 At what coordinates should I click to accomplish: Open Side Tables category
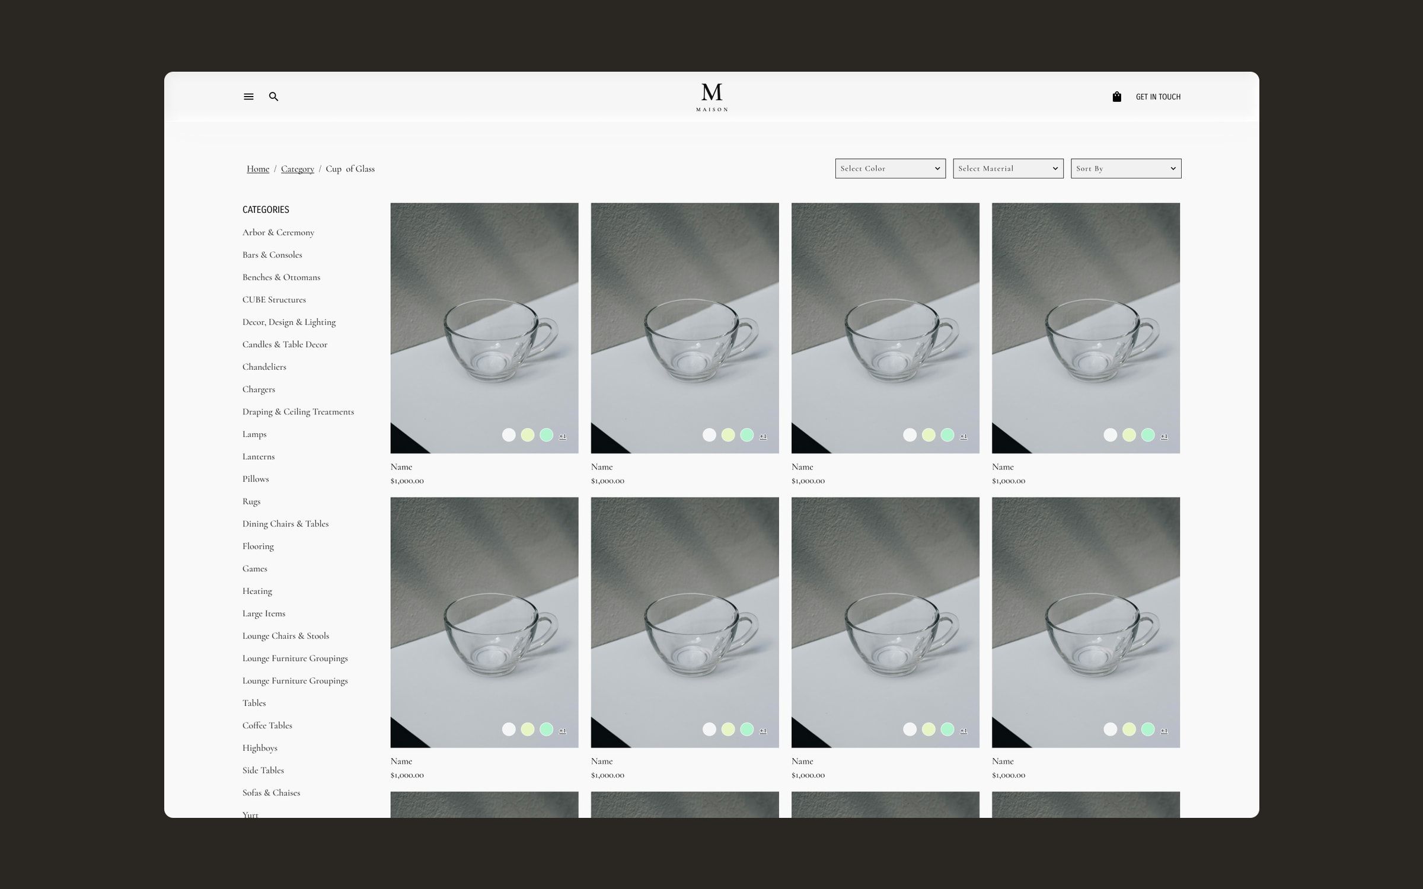(x=263, y=770)
